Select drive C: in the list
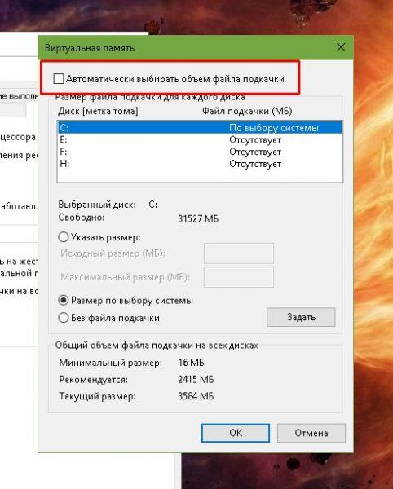The width and height of the screenshot is (393, 489). (200, 128)
